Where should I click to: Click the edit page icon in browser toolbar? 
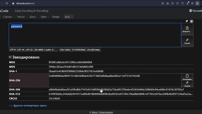click(163, 3)
